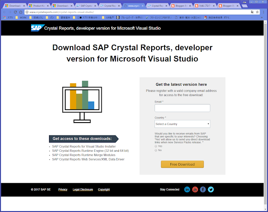The width and height of the screenshot is (268, 212).
Task: Open the 投資とうし bookmark folder
Action: (36, 18)
